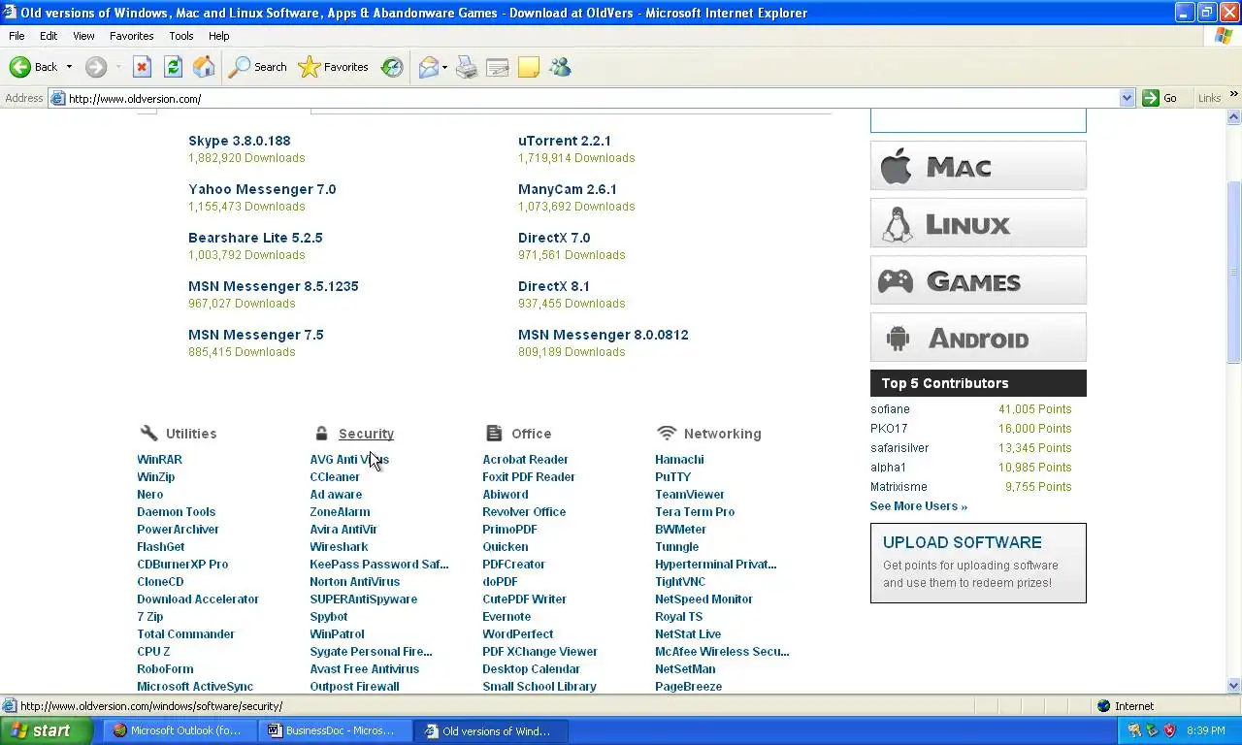Open ManyCam 2.6.1 link
This screenshot has height=745, width=1242.
pos(568,189)
